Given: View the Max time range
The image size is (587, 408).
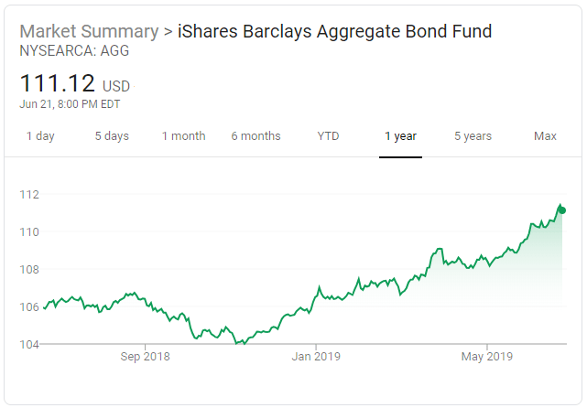Looking at the screenshot, I should coord(545,135).
